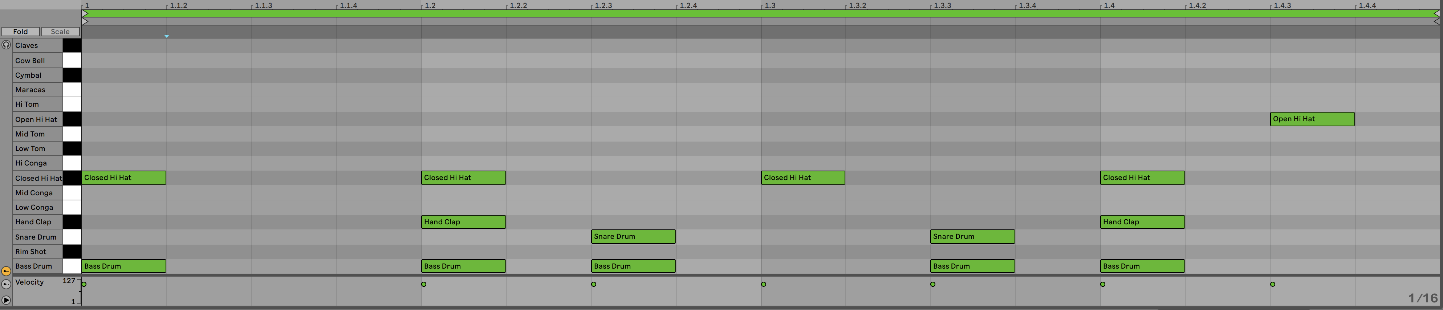Click the loop start bracket marker
This screenshot has height=310, width=1443.
[x=85, y=13]
